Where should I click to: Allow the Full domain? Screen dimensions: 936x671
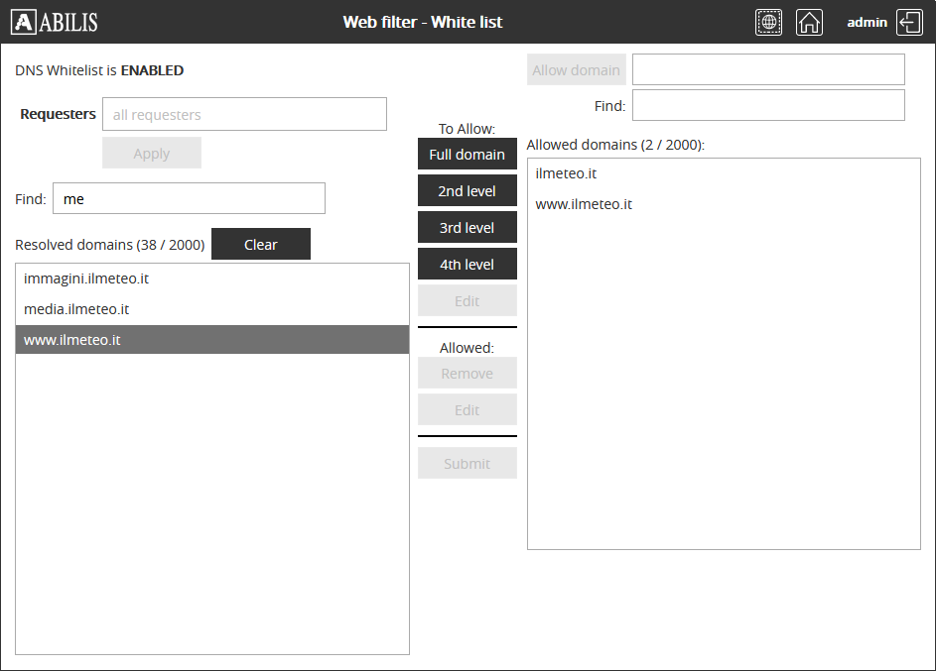click(467, 155)
